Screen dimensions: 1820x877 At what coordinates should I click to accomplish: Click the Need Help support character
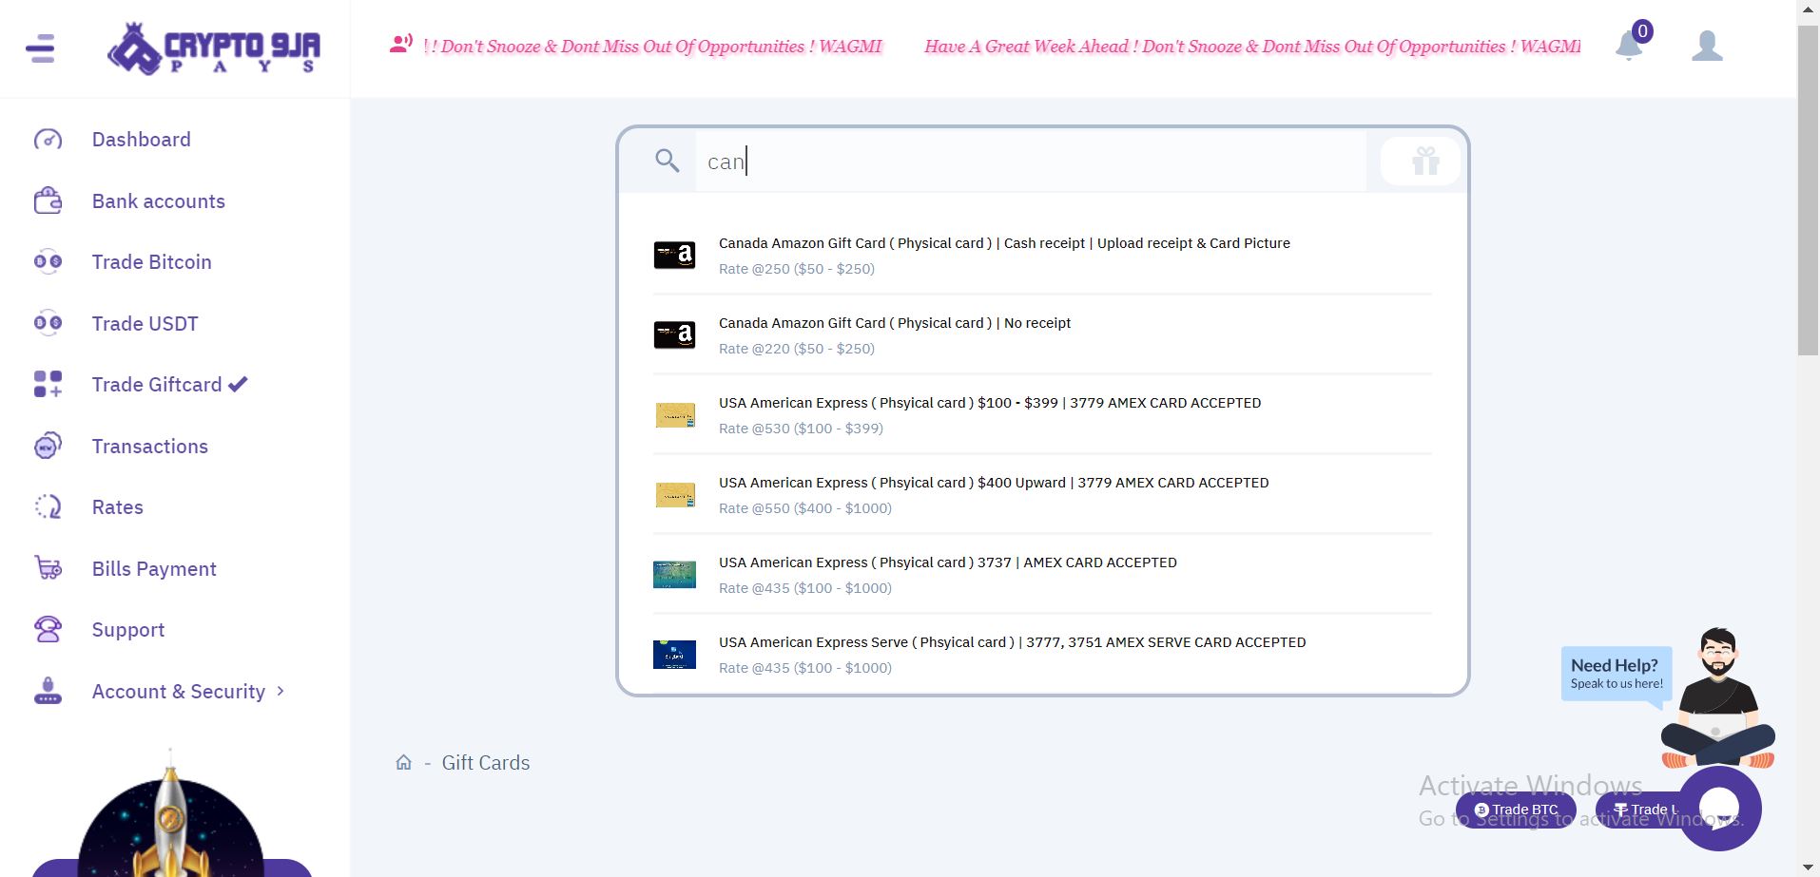1717,698
